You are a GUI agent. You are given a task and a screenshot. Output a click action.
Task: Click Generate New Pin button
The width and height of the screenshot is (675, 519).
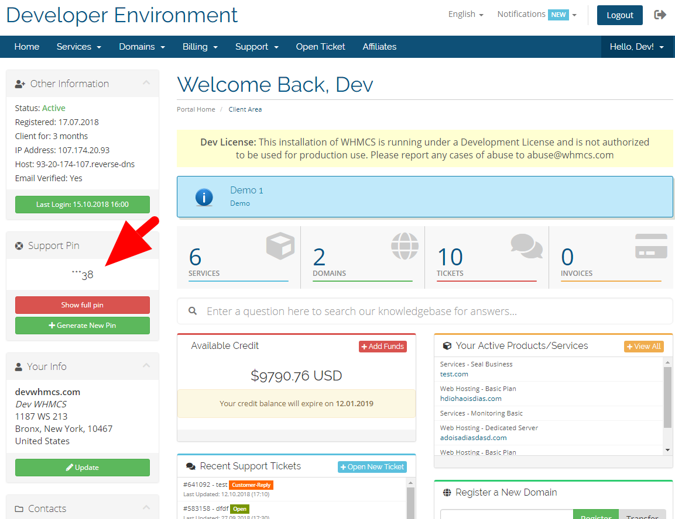(x=82, y=326)
